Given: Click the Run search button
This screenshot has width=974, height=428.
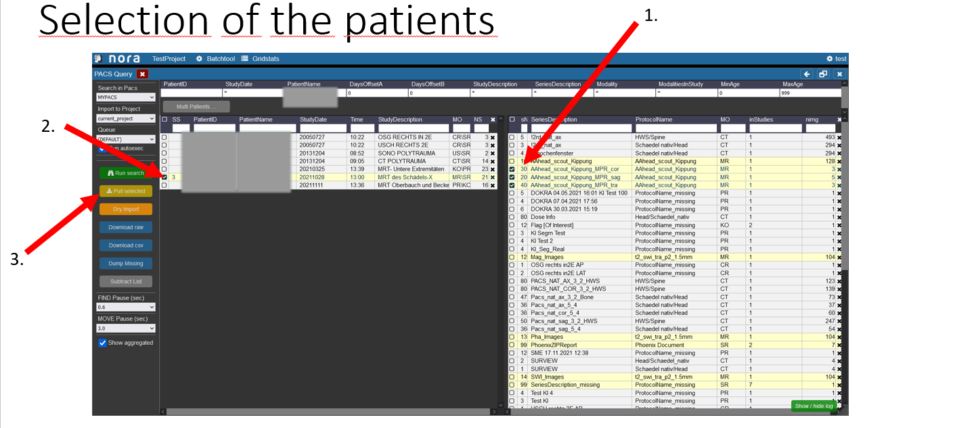Looking at the screenshot, I should 126,173.
